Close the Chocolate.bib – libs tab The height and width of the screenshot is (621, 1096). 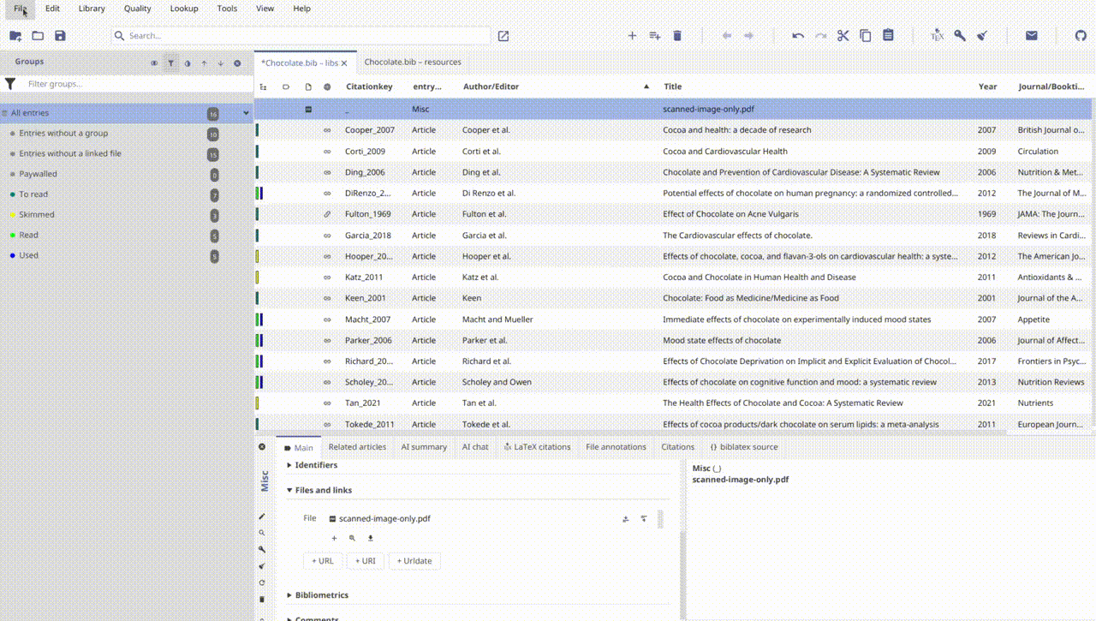coord(344,63)
